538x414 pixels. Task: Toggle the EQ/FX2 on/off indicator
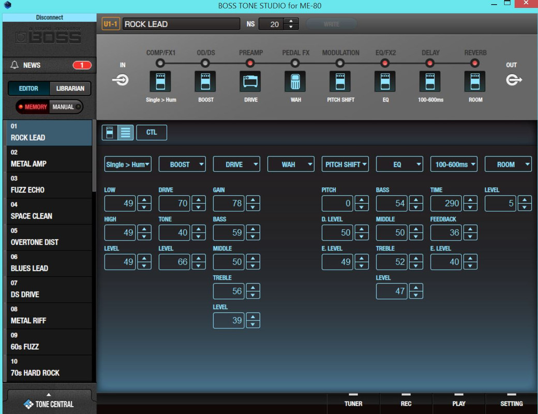385,63
